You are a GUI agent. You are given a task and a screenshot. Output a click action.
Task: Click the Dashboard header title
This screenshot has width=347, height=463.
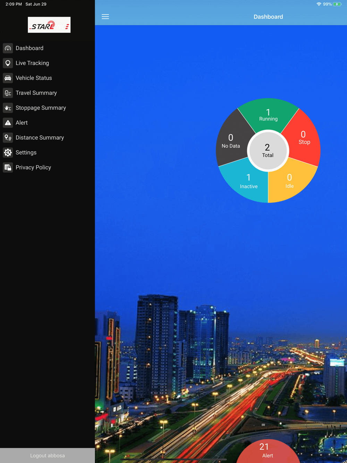[268, 17]
